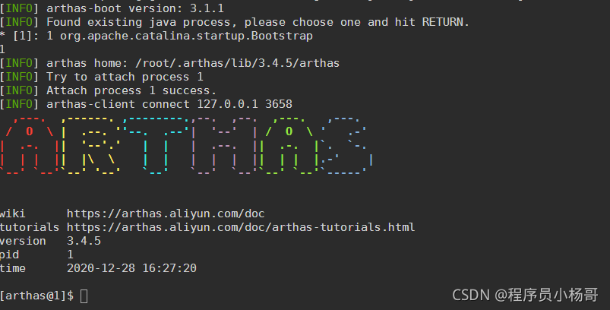
Task: Click the CSDN watermark text
Action: (x=525, y=295)
